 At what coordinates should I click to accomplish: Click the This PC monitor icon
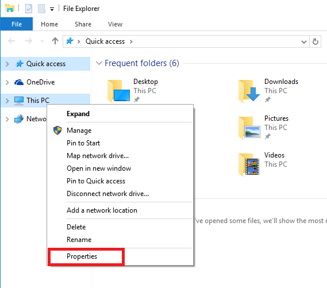(19, 101)
